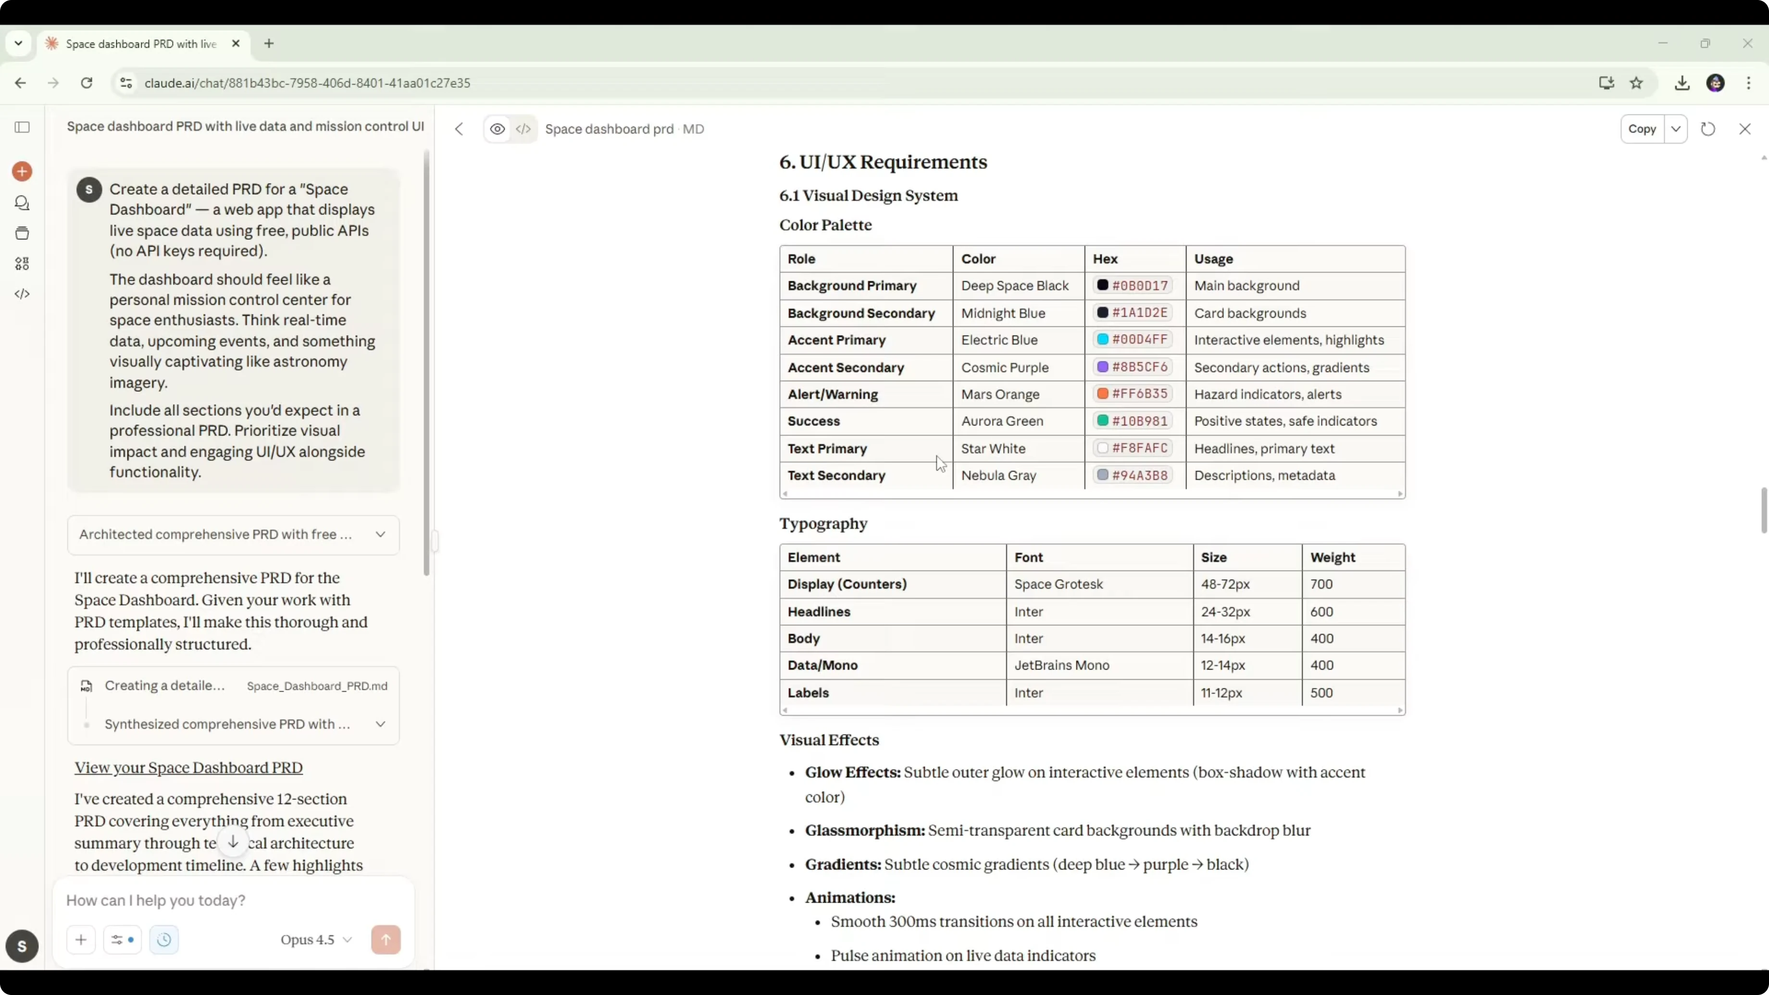Toggle the extended thinking clock button
1769x995 pixels.
click(x=163, y=939)
